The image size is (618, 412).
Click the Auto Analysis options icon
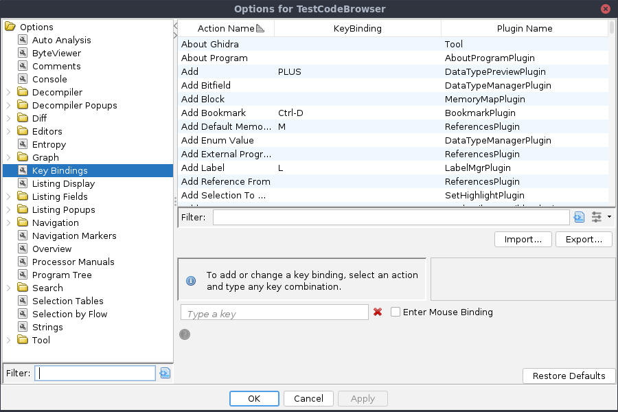(x=23, y=40)
